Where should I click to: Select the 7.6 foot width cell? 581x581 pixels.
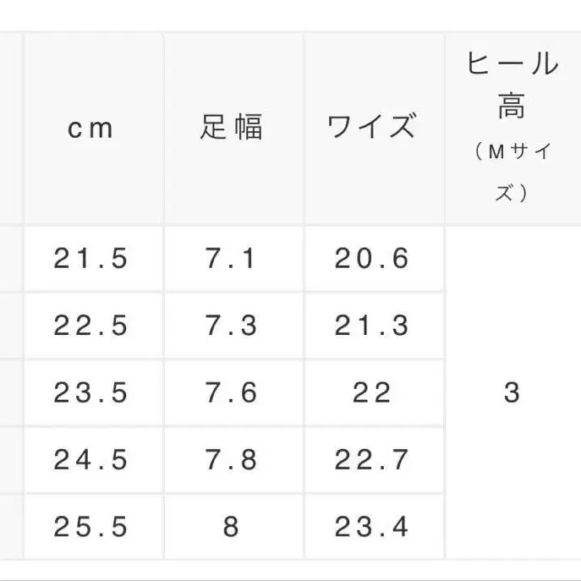click(232, 393)
